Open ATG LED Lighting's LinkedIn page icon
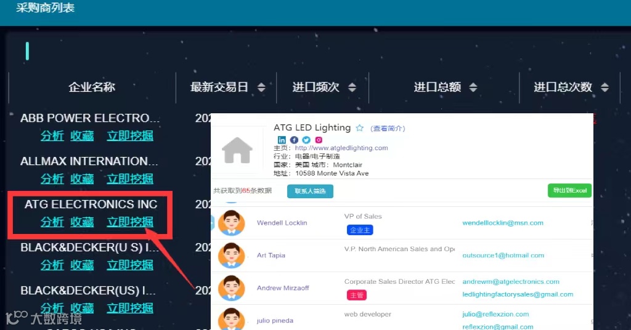Image resolution: width=631 pixels, height=330 pixels. coord(282,140)
